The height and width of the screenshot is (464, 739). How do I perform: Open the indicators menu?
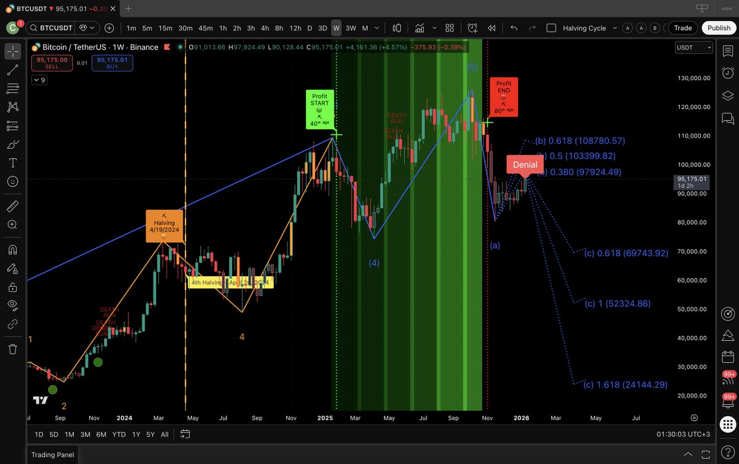pos(420,28)
